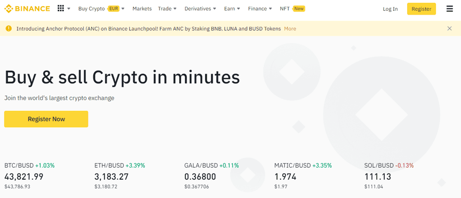Click the GALA price 0.36800
The image size is (461, 198).
(200, 177)
